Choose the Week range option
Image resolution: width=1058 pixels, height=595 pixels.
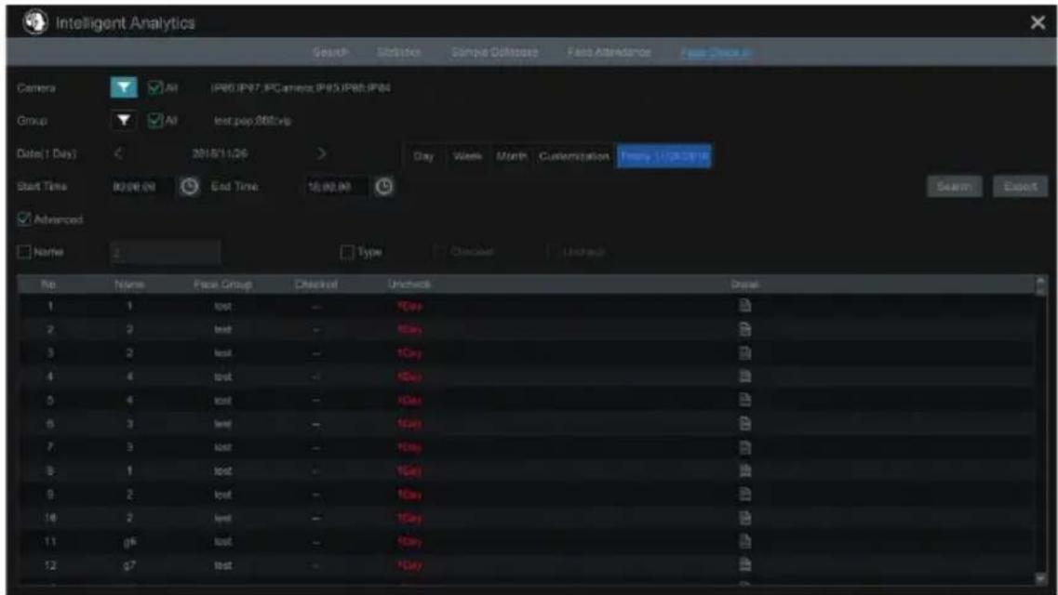(467, 156)
